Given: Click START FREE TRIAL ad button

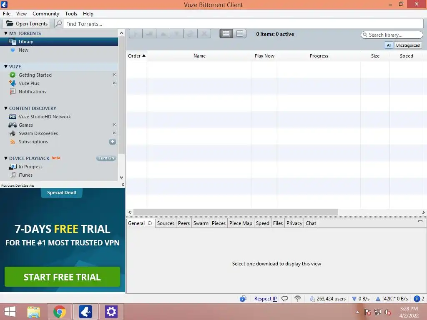Looking at the screenshot, I should (63, 277).
